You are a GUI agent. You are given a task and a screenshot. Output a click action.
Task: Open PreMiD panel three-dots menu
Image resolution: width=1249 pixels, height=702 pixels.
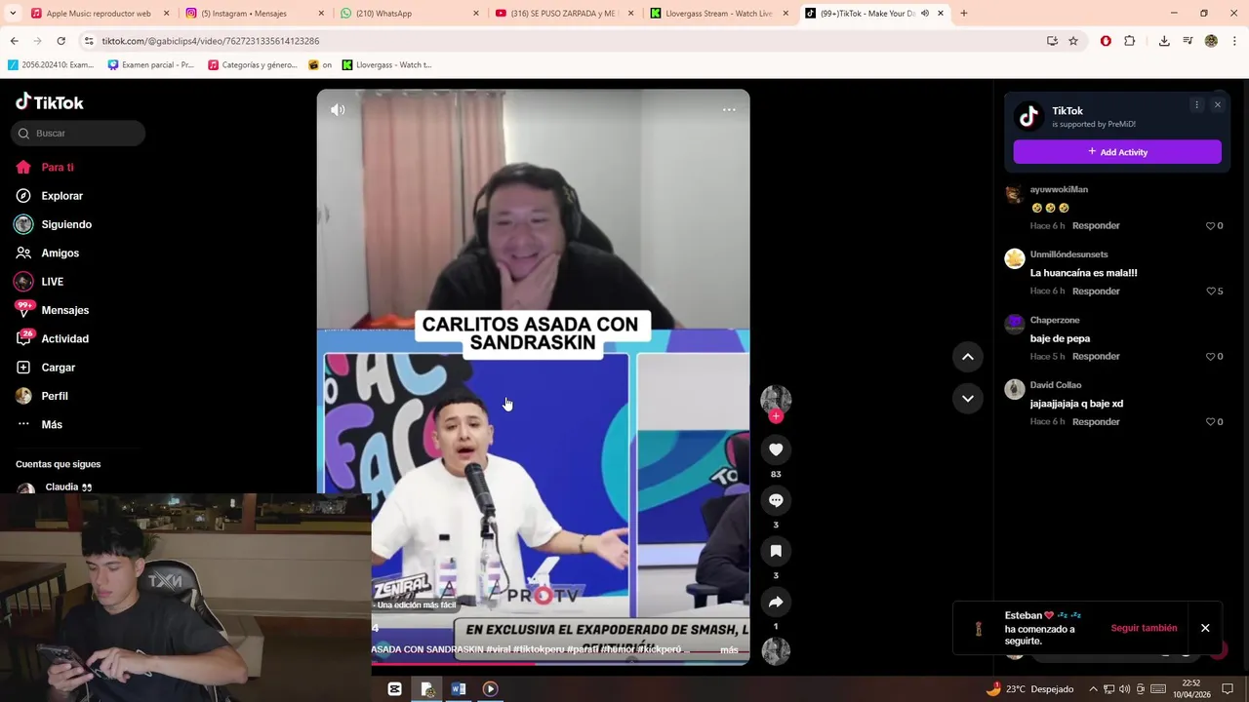coord(1196,105)
